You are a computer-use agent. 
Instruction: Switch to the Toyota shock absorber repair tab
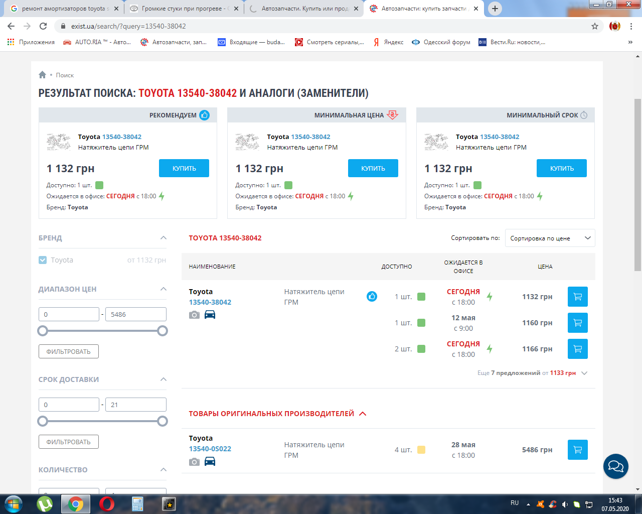coord(62,9)
